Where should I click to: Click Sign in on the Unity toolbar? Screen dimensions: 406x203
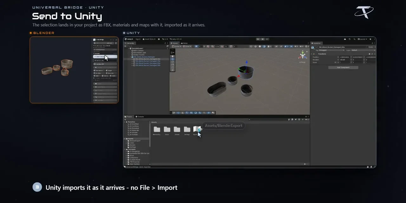click(x=138, y=39)
